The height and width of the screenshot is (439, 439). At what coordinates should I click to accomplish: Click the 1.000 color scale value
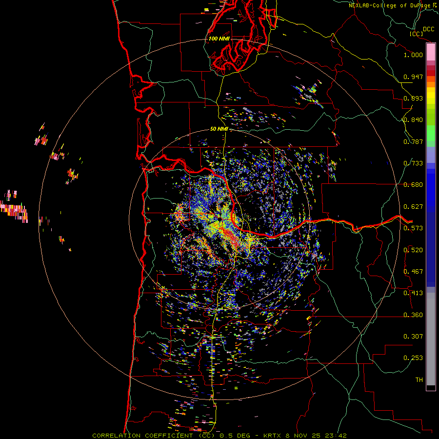pyautogui.click(x=413, y=55)
